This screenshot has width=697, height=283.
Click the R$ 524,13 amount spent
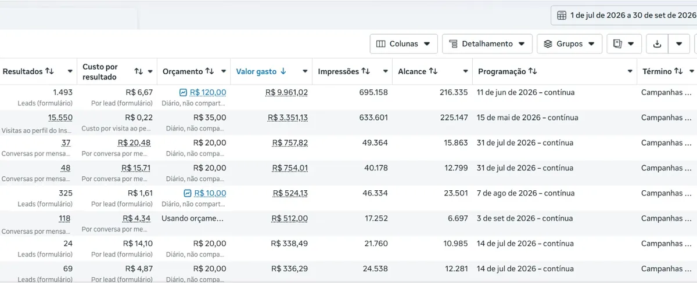tap(290, 193)
